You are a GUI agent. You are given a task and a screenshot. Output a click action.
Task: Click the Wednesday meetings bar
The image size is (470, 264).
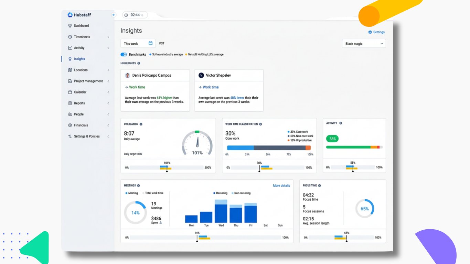(221, 211)
